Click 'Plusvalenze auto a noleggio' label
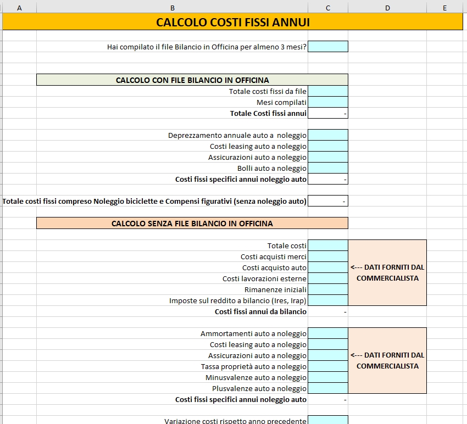This screenshot has width=467, height=424. (x=259, y=389)
